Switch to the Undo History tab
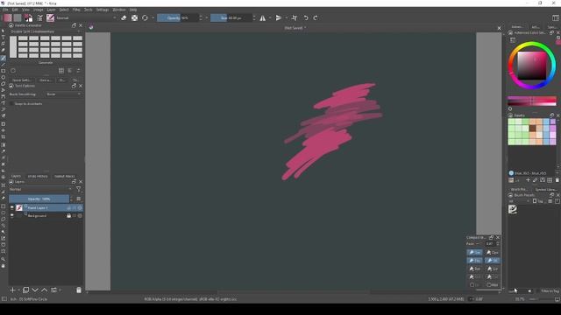 point(38,176)
